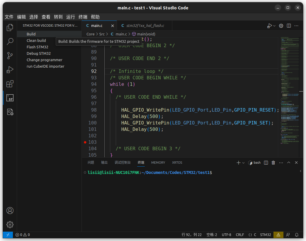Open the Source Control view

pyautogui.click(x=10, y=56)
